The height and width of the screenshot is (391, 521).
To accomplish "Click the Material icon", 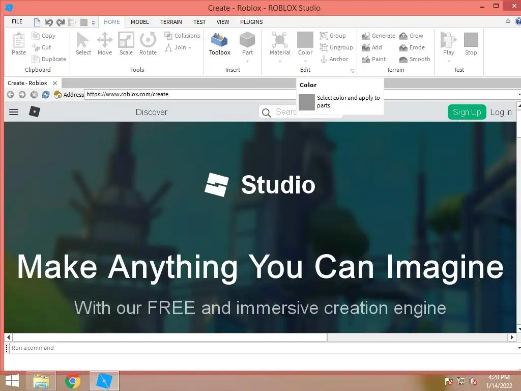I will click(280, 40).
